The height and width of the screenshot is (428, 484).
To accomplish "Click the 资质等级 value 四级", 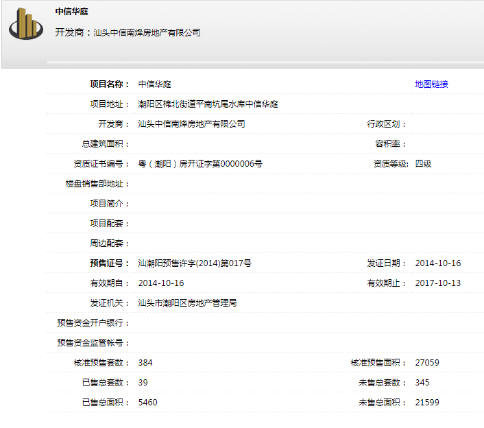I will (x=423, y=164).
